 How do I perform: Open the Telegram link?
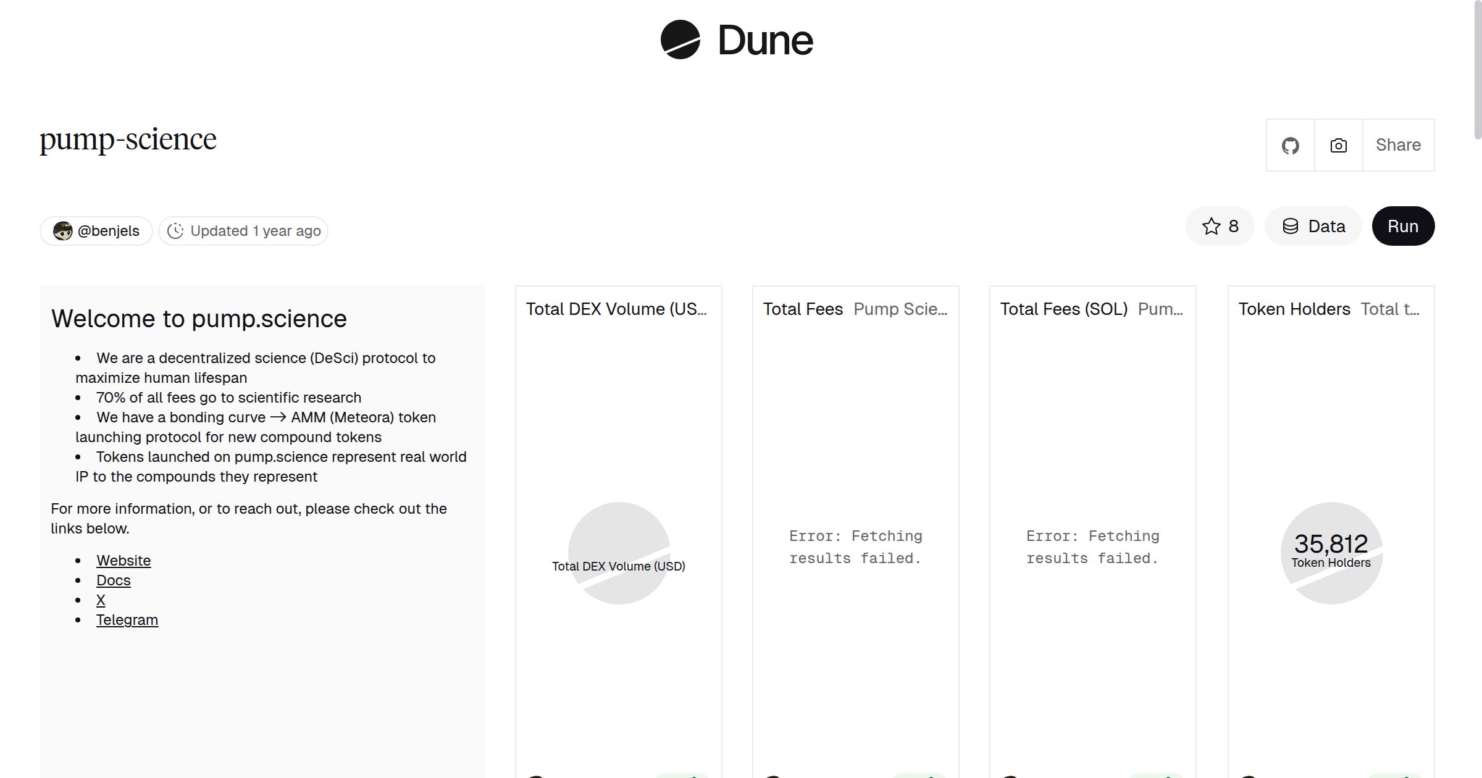coord(127,620)
